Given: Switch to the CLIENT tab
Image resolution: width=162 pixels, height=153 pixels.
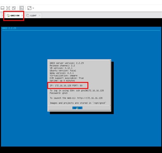Looking at the screenshot, I should point(33,16).
